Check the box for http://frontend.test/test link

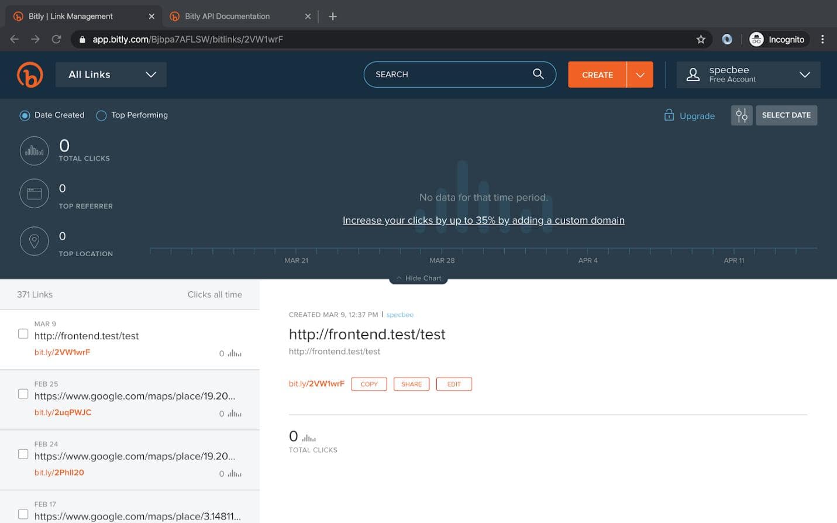click(x=23, y=333)
